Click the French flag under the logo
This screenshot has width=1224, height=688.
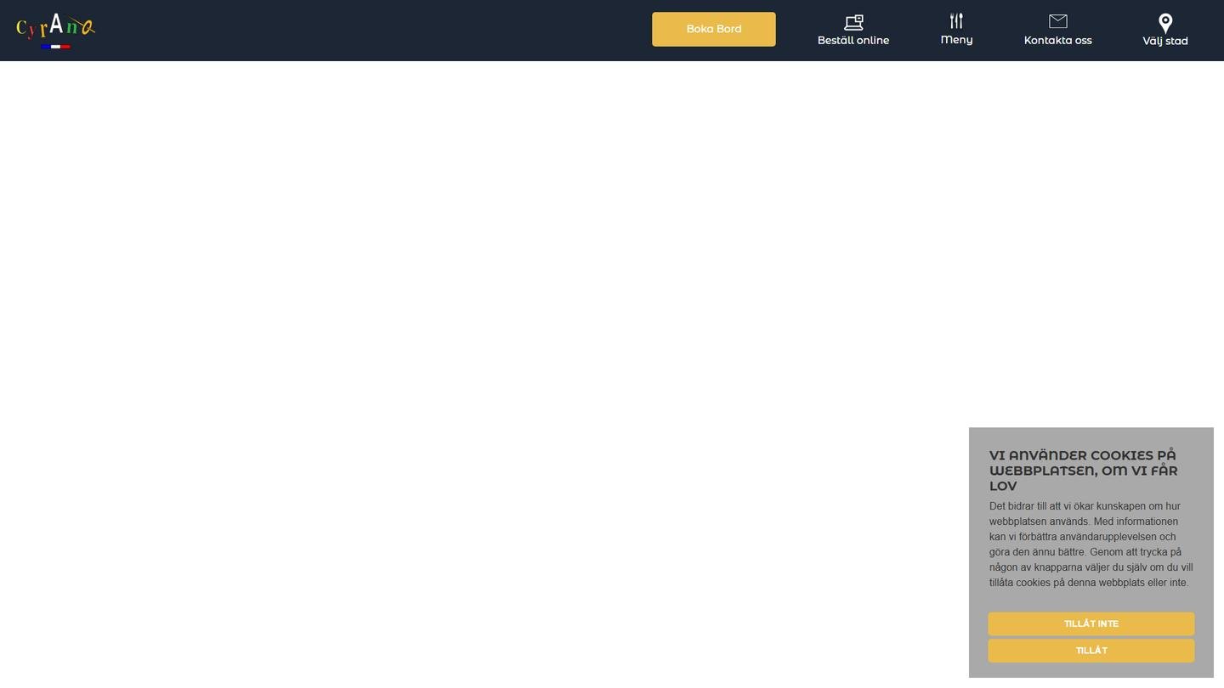(55, 47)
